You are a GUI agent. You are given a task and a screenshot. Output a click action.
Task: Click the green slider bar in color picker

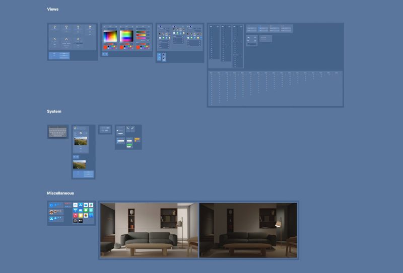(x=141, y=32)
